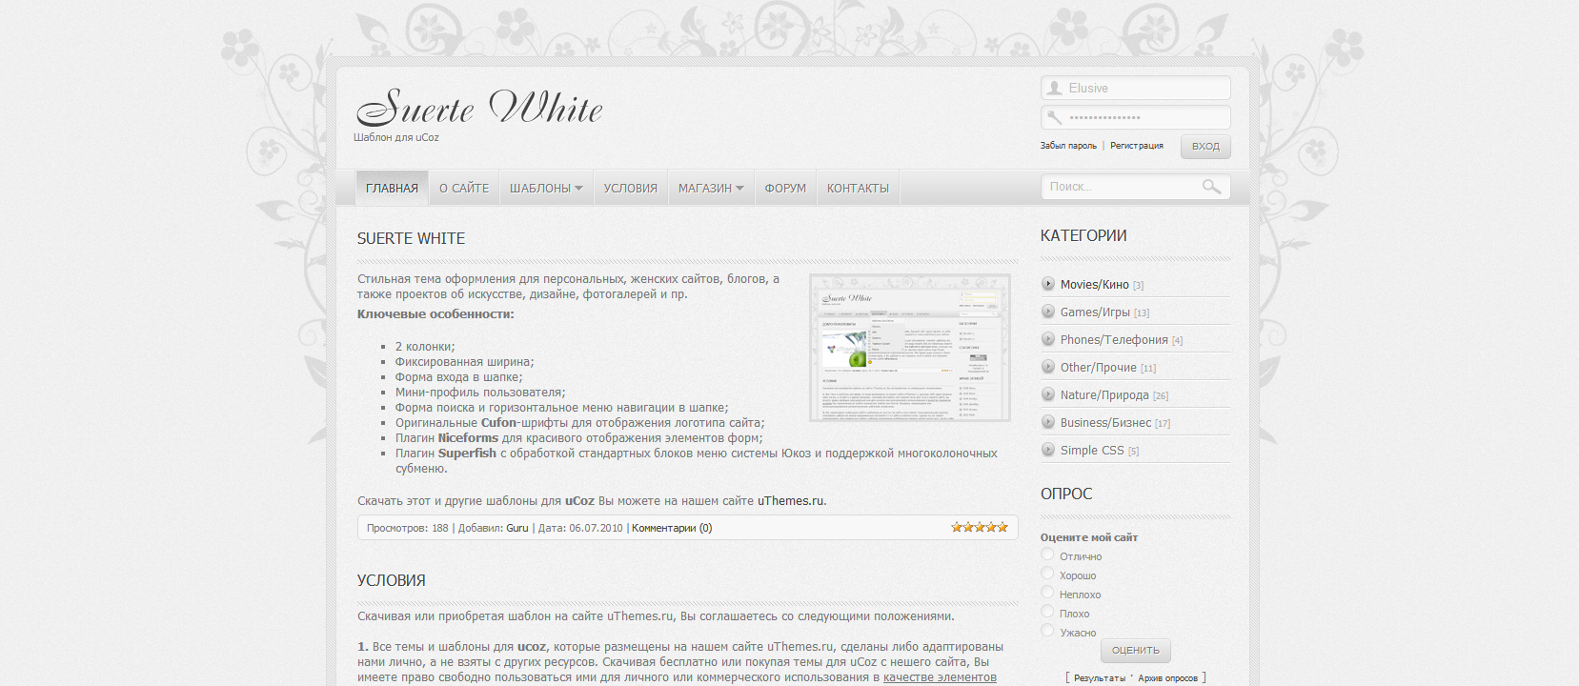Open the Movies/Кино category
The image size is (1579, 686).
1095,284
